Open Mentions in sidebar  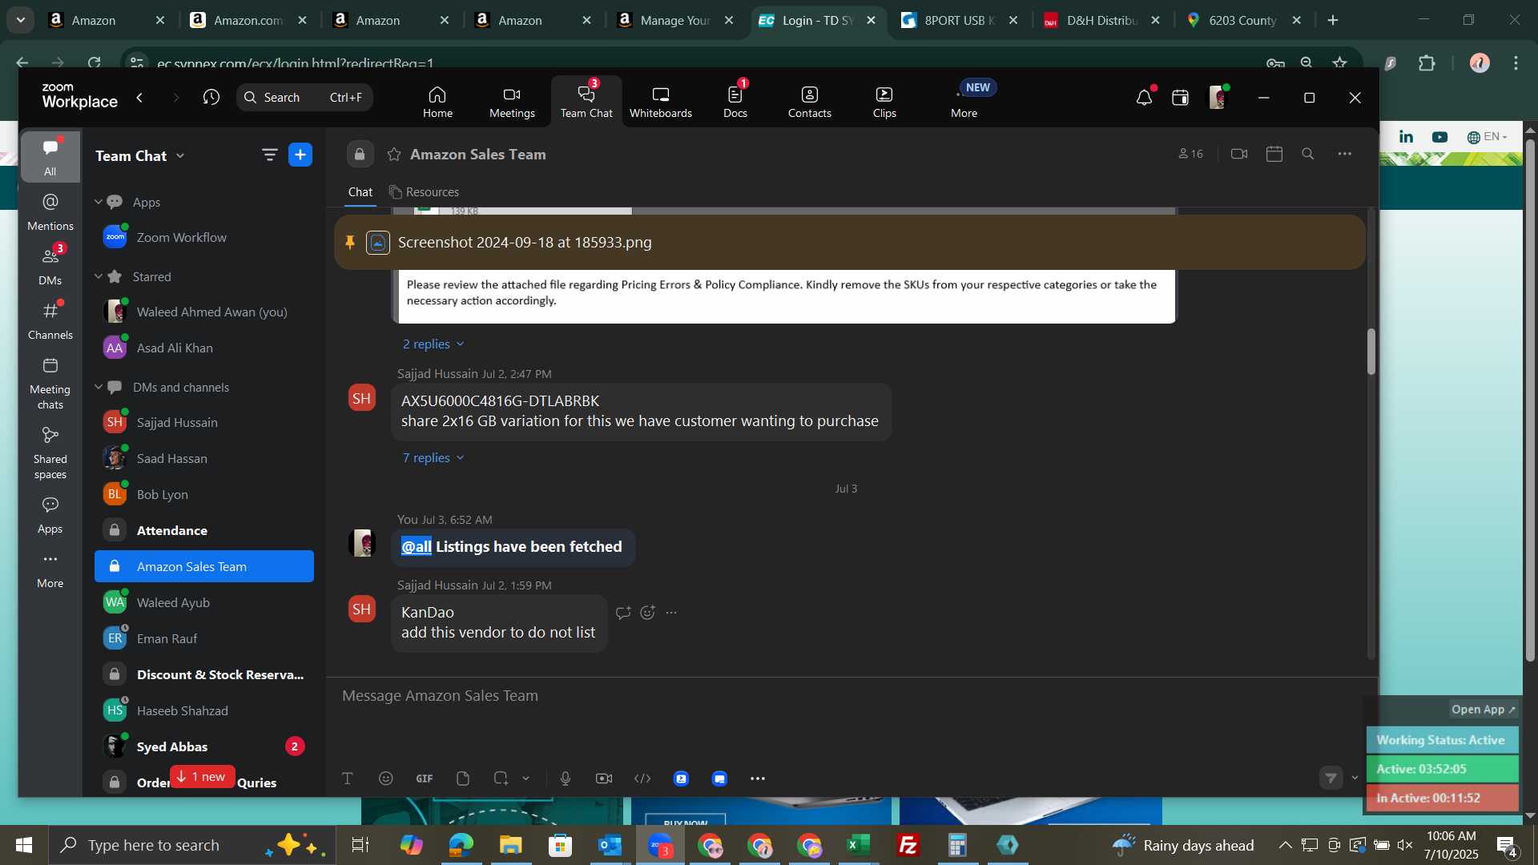50,212
